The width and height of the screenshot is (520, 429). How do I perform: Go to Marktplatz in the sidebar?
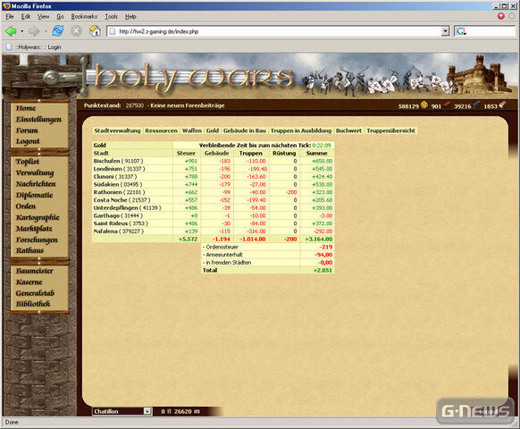[x=34, y=229]
